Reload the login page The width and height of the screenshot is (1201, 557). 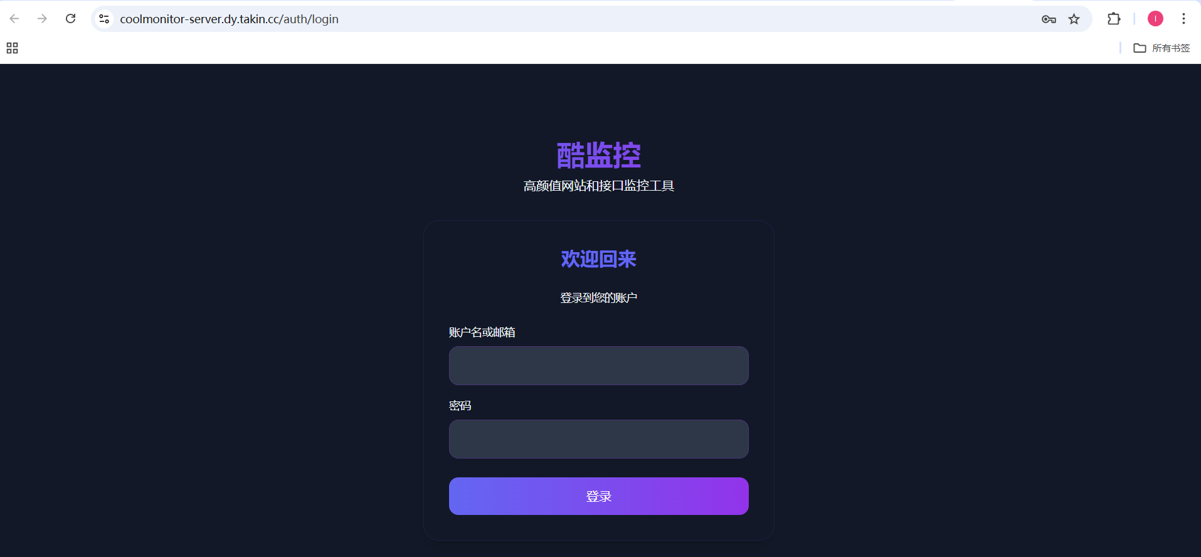(71, 19)
